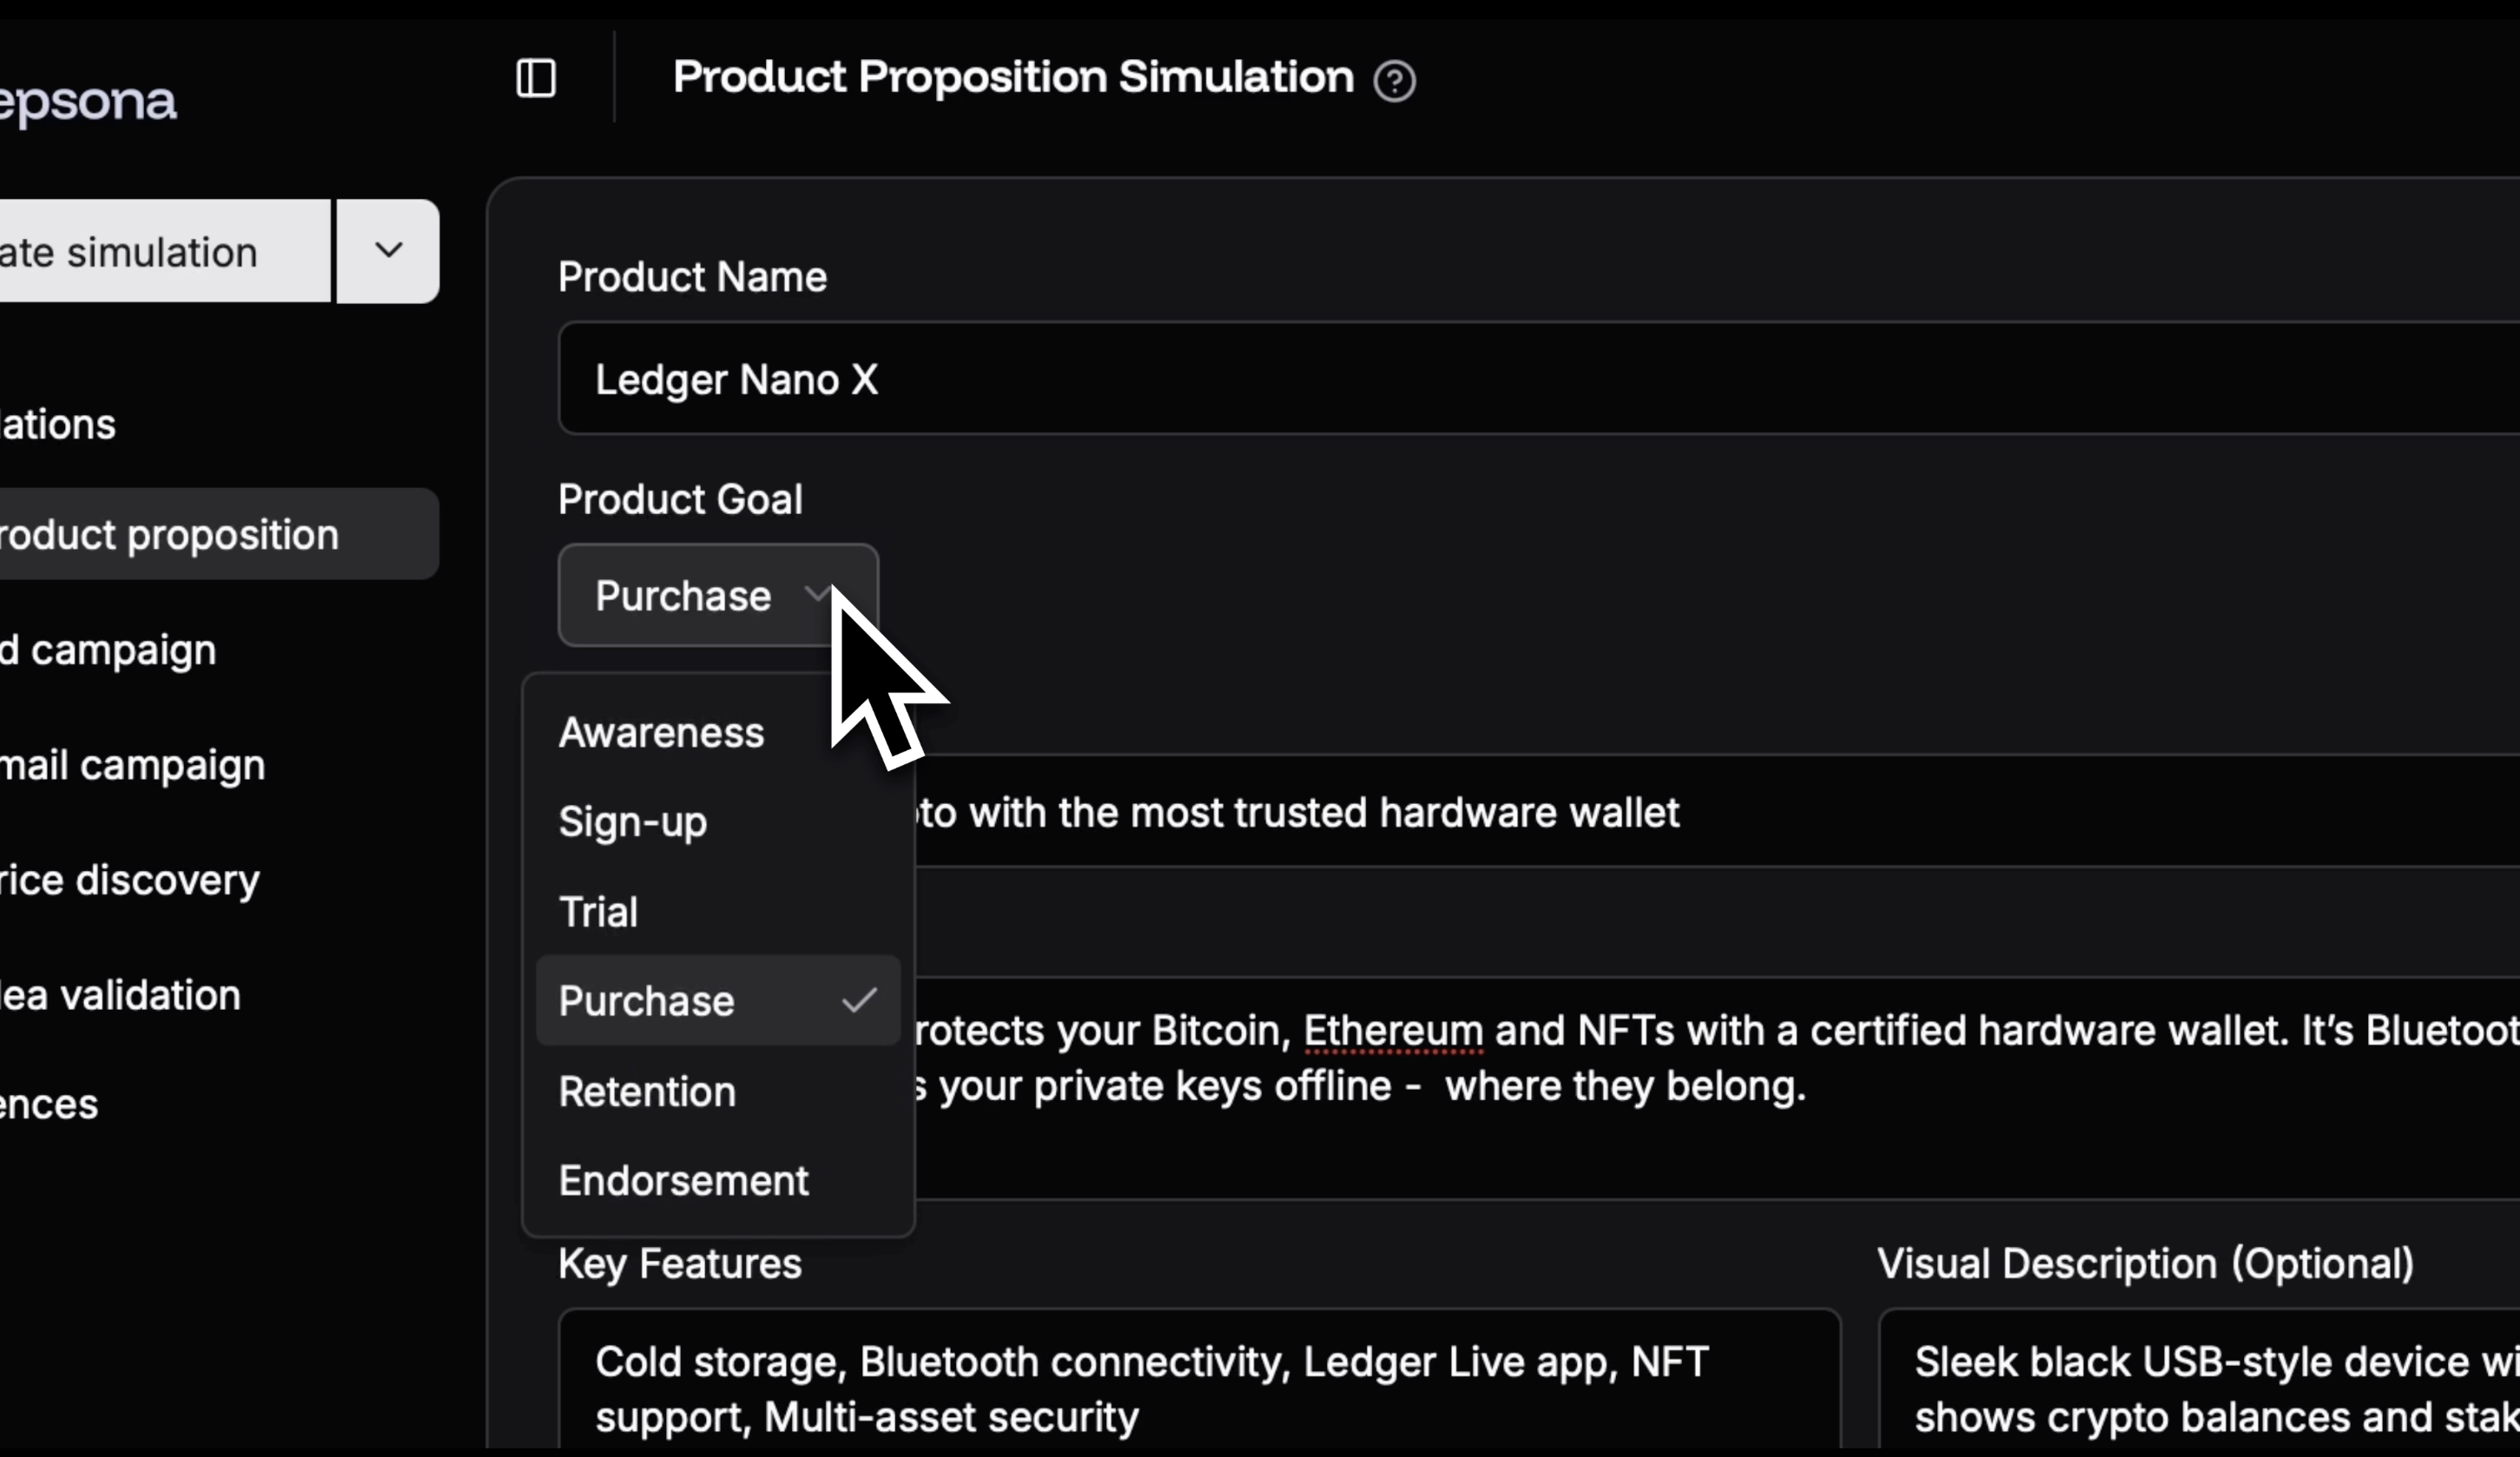The height and width of the screenshot is (1457, 2520).
Task: Toggle the sidebar panel icon
Action: 536,78
